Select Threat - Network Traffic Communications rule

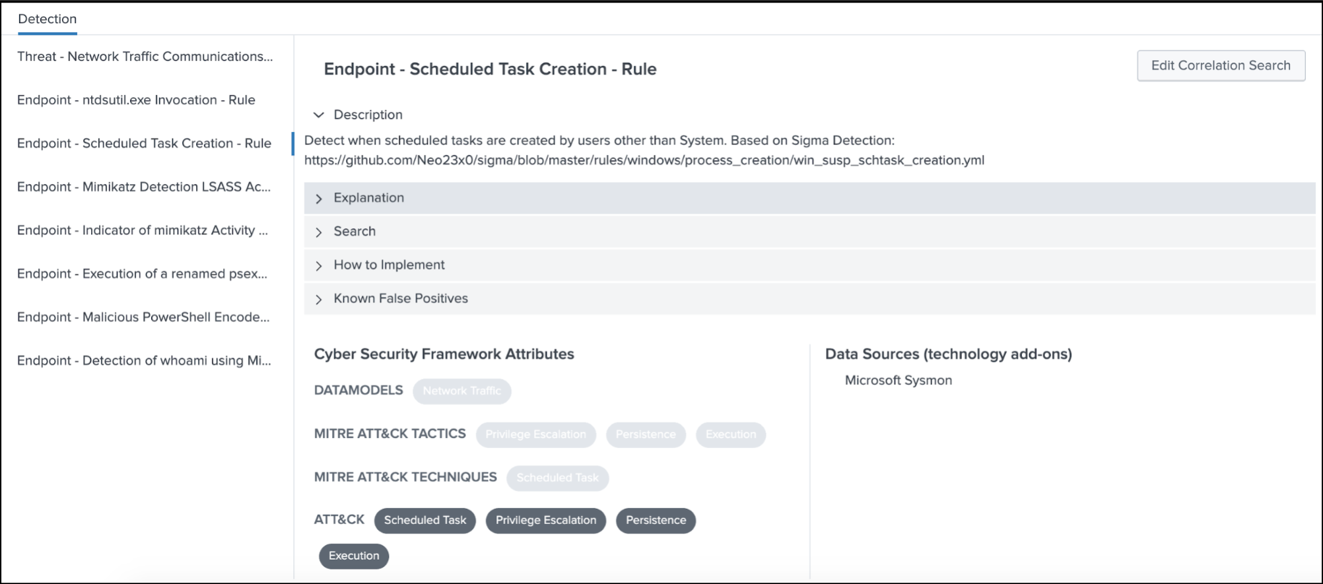point(145,57)
